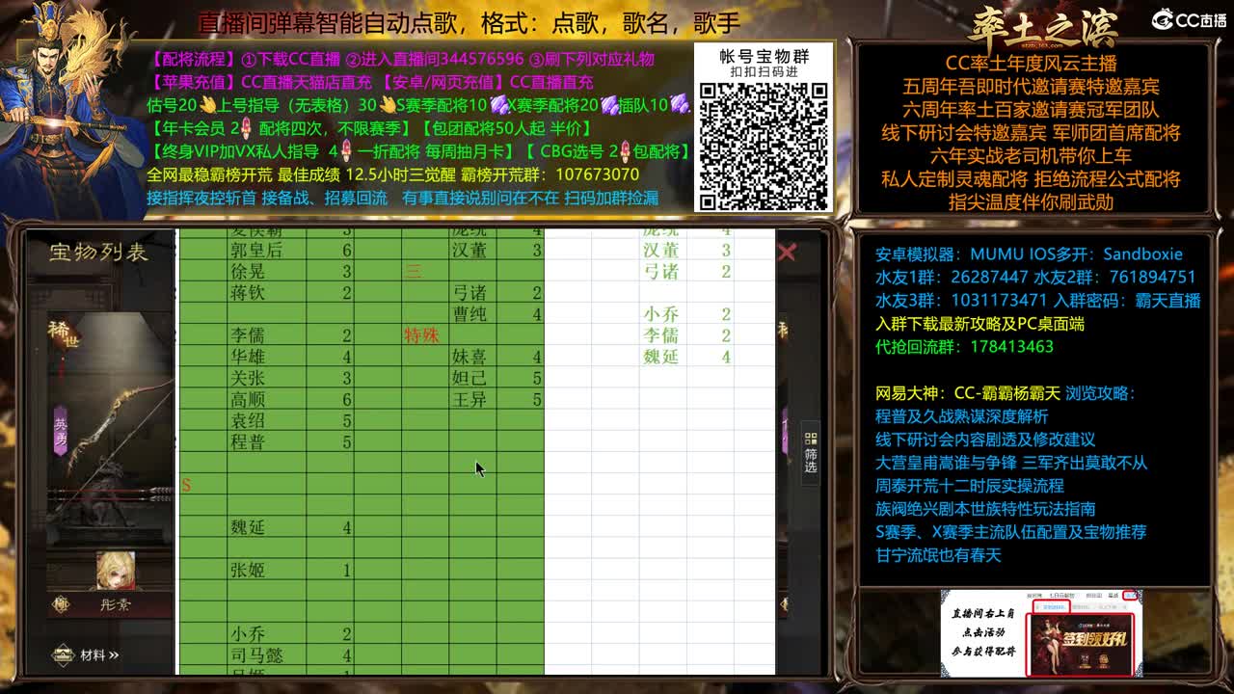Click the 宝物列表 panel title

(x=98, y=253)
